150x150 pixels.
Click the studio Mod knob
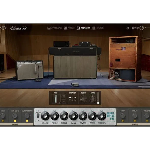point(123,116)
